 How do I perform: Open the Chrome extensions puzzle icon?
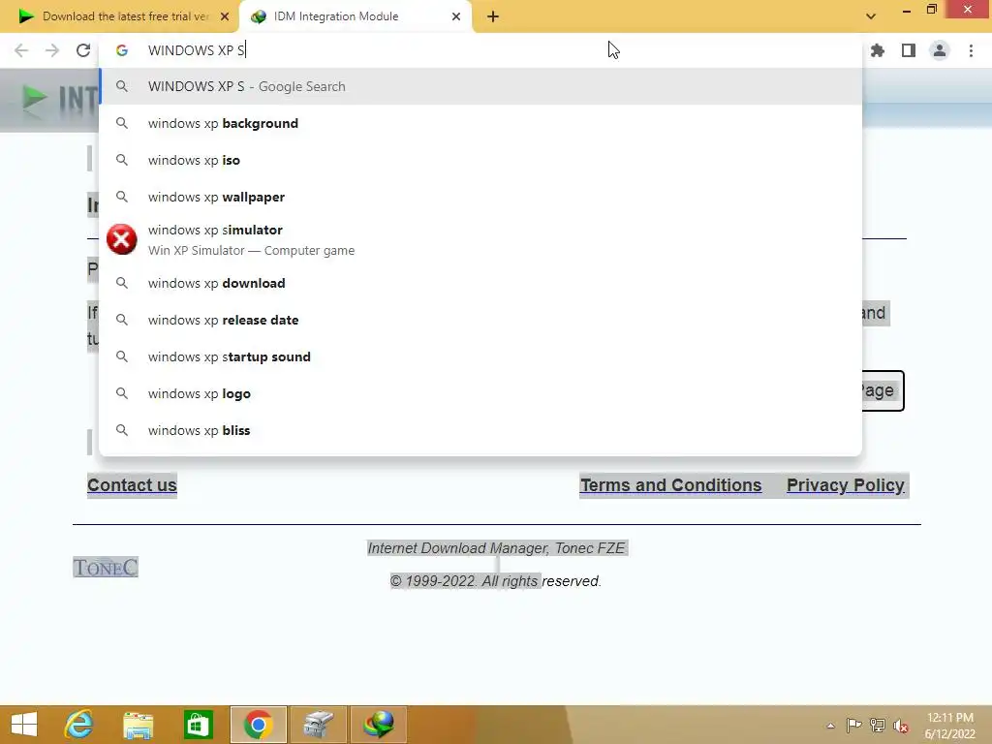tap(878, 50)
